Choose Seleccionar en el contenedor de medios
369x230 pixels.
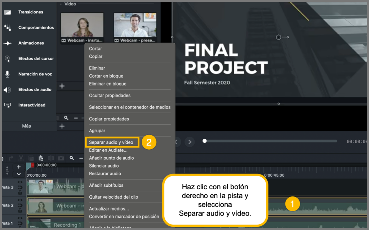tap(130, 107)
